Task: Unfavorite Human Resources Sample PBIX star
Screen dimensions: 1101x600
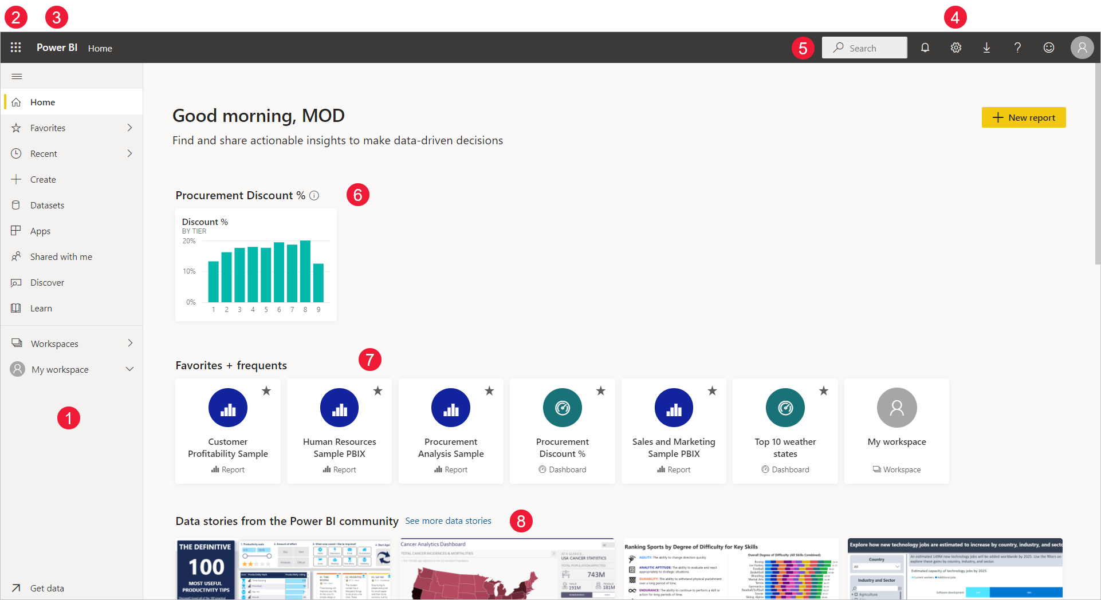Action: 378,391
